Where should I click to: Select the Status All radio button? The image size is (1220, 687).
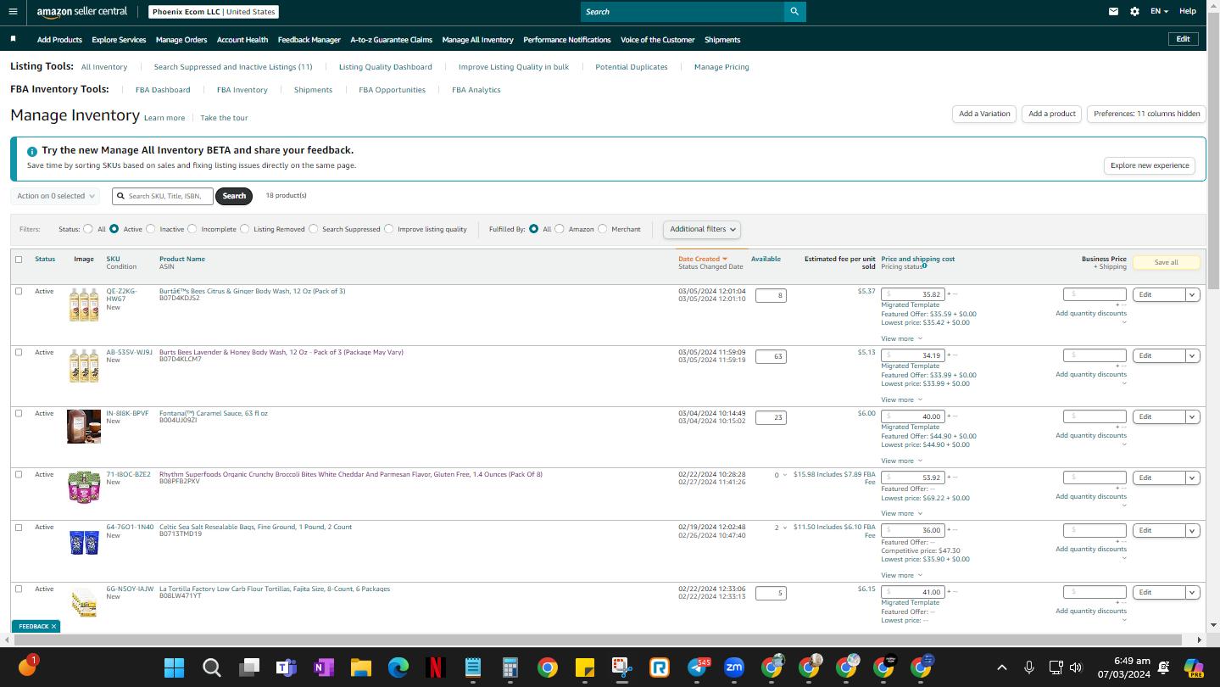pos(88,229)
